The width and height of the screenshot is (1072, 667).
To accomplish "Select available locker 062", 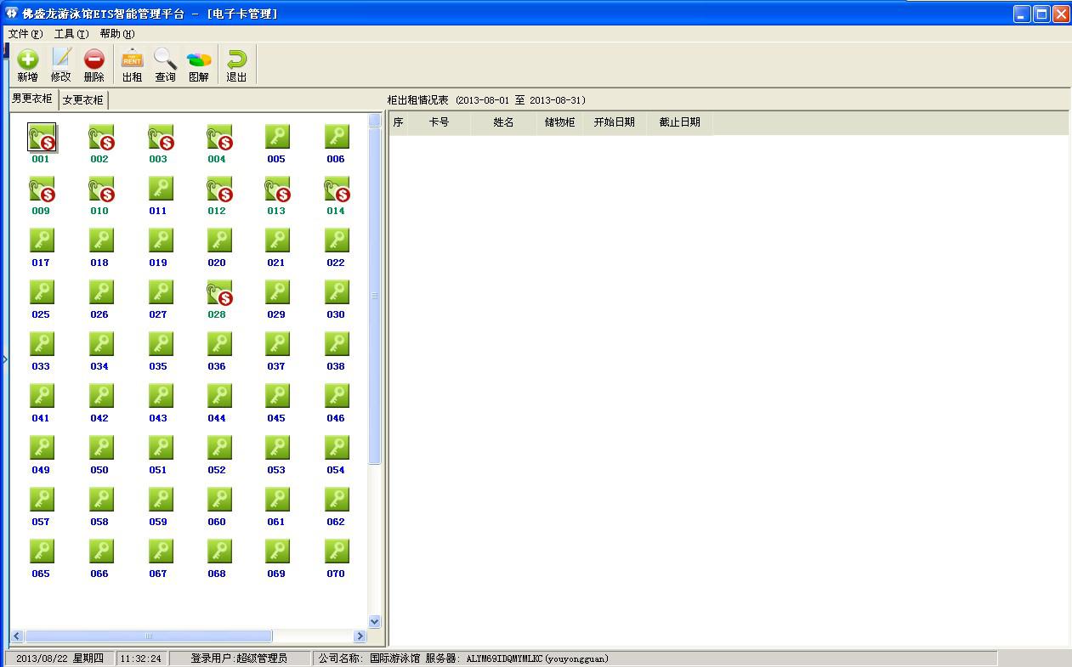I will (337, 500).
